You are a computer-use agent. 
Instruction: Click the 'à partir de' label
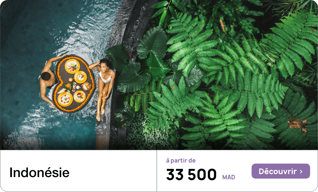tap(181, 161)
